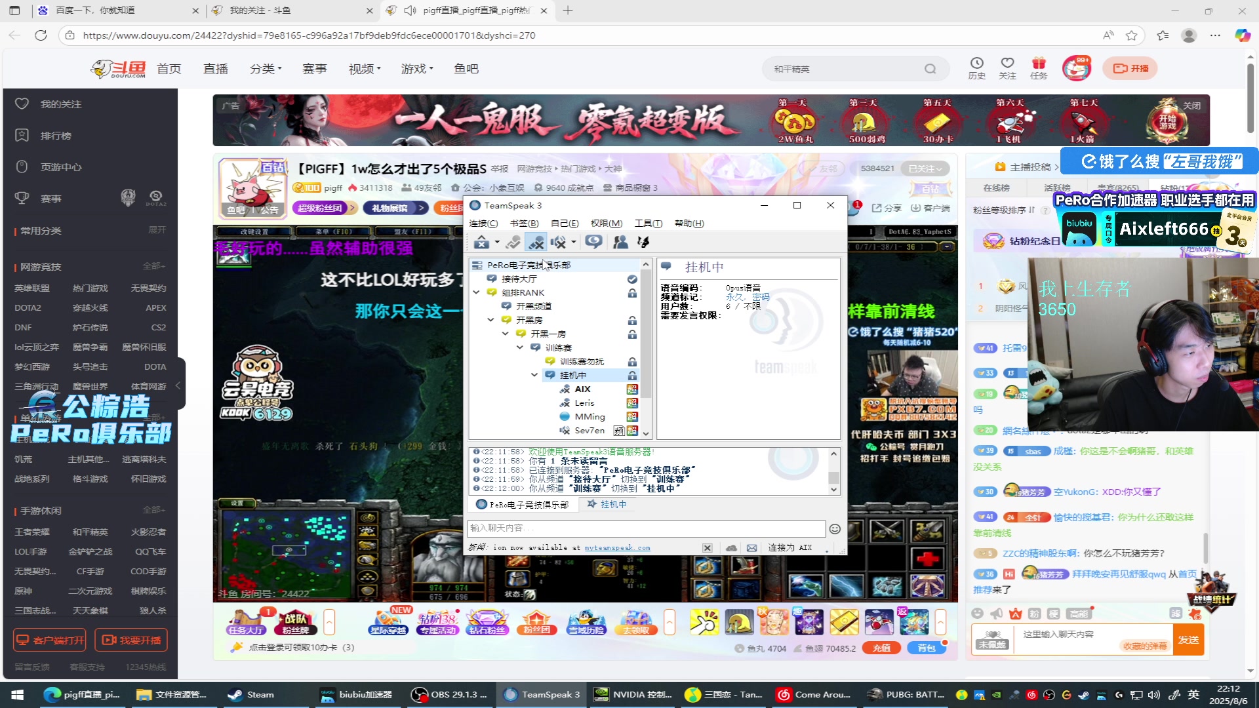Switch to 挂机中 channel chat tab
The height and width of the screenshot is (708, 1259).
[607, 504]
